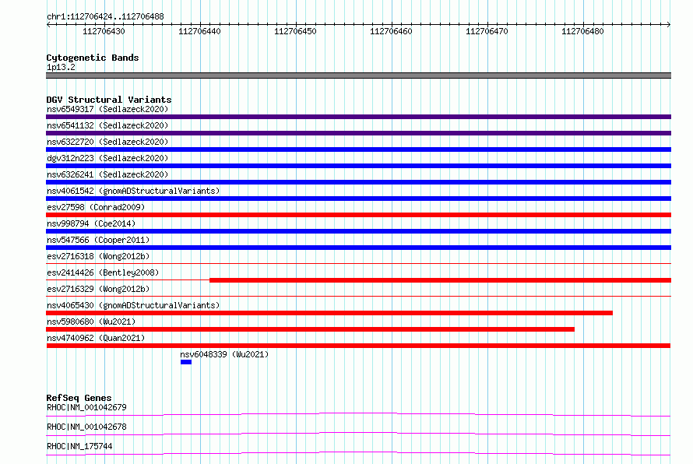Click the gray 1p13.2 cytogenetic band
The image size is (693, 464).
[x=358, y=76]
